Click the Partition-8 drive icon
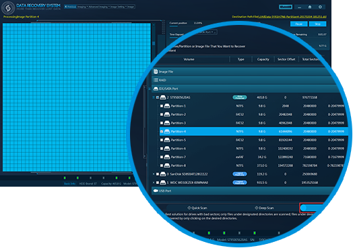Image resolution: width=353 pixels, height=248 pixels. [x=167, y=166]
